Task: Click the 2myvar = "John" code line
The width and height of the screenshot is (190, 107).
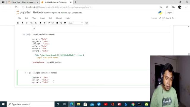Action: (x=40, y=78)
